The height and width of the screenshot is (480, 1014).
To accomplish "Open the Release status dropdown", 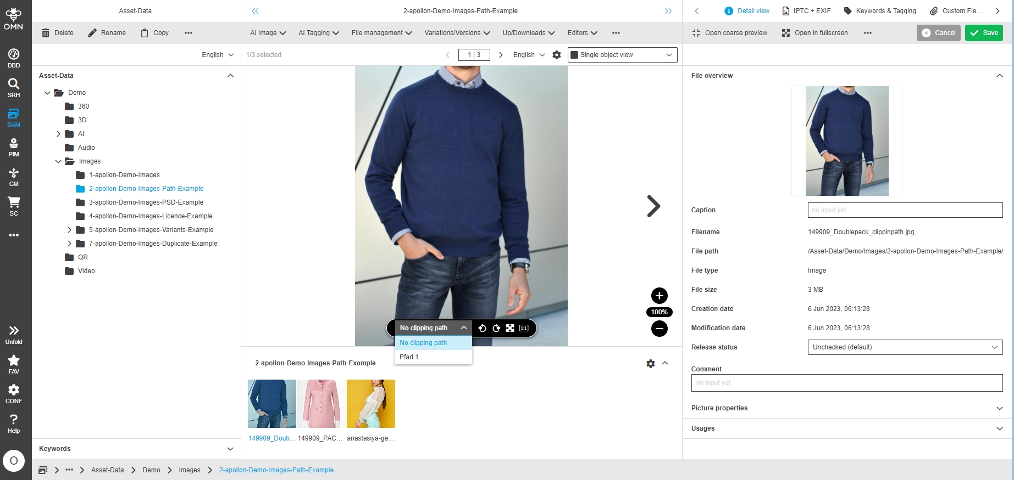I will click(905, 347).
